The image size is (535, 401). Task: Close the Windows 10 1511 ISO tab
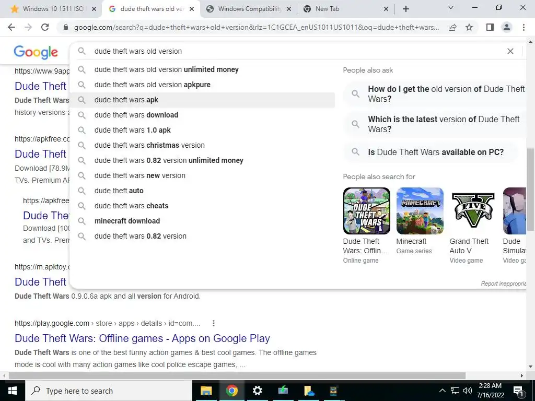coord(94,9)
